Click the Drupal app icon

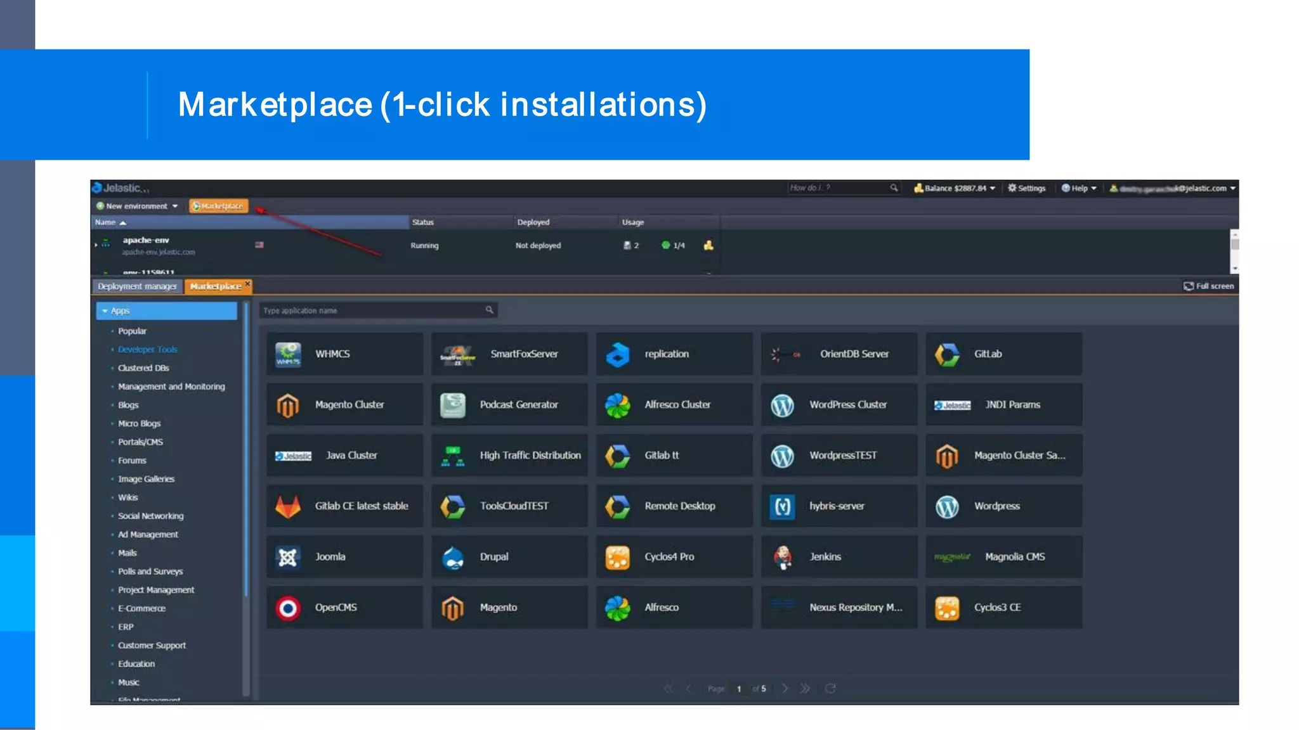pos(452,557)
